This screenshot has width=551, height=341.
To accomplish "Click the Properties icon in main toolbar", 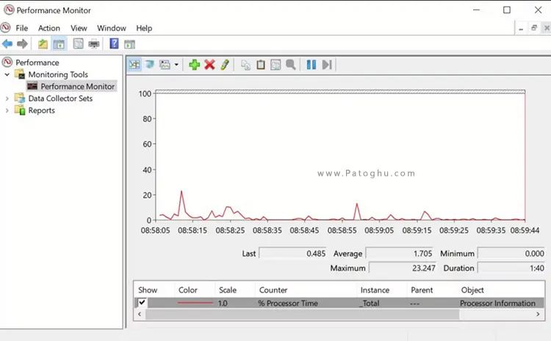I will tap(78, 44).
